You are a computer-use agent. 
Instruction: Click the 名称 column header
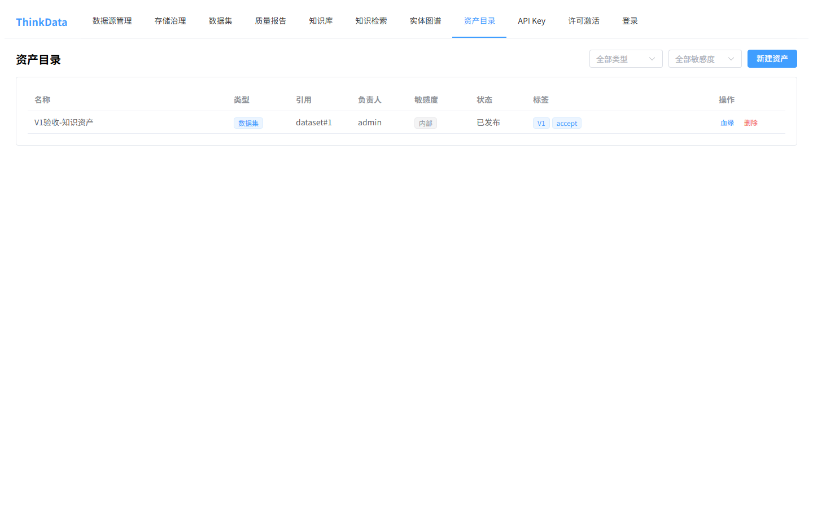(42, 100)
